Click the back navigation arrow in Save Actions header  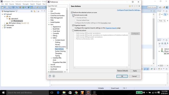130,6
